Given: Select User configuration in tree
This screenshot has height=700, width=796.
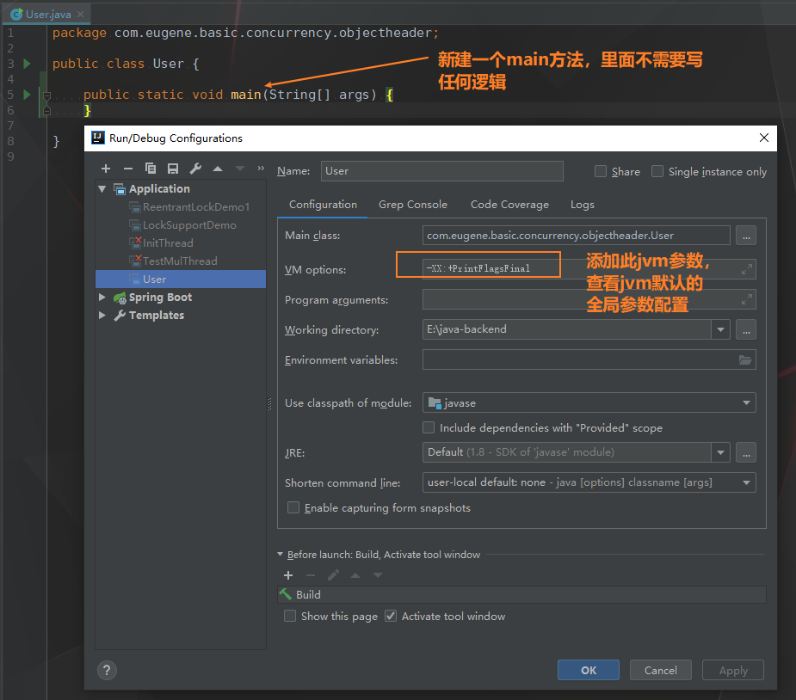Looking at the screenshot, I should (x=181, y=279).
